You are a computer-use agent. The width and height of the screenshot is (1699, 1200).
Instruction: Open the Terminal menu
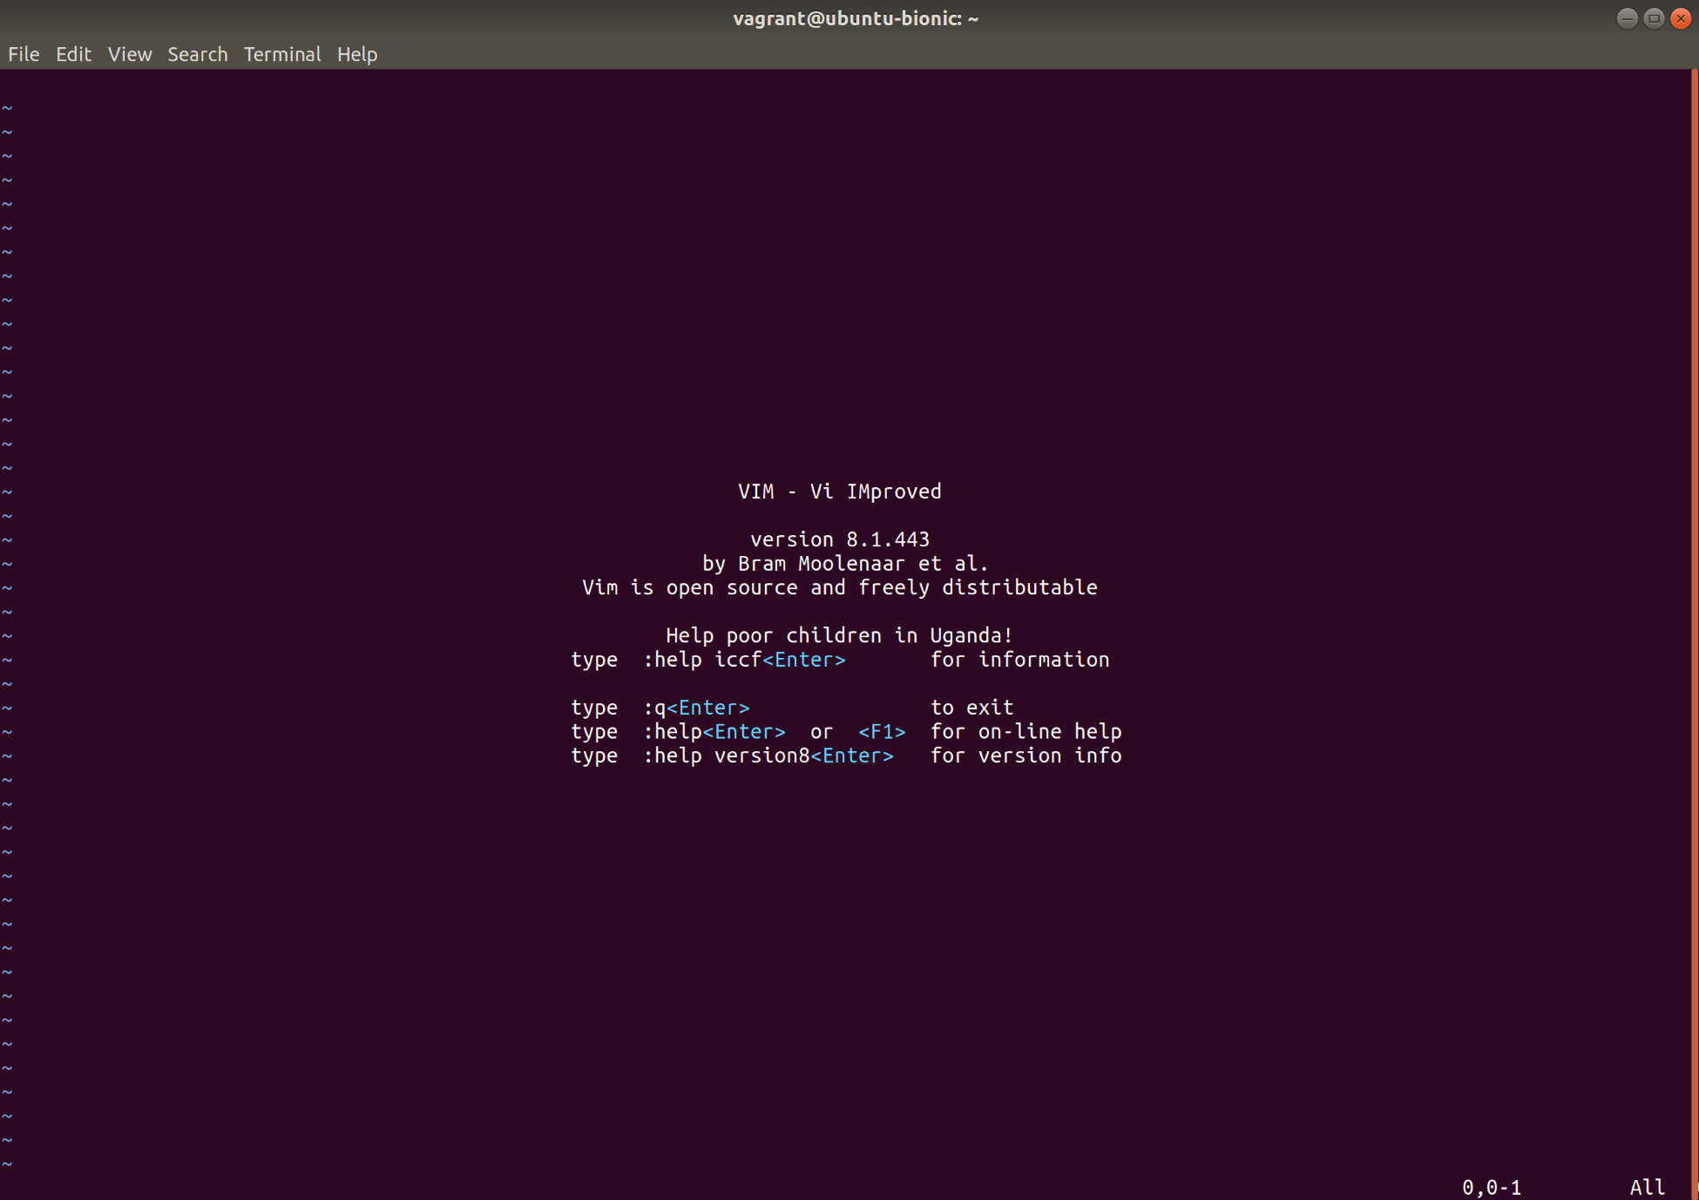[281, 54]
